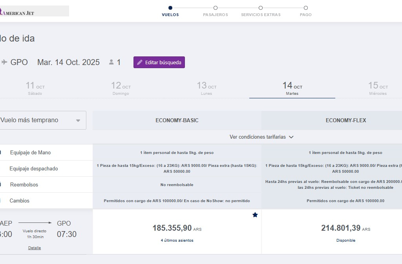Click the 'SERVICIOS EXTRAS' step label
This screenshot has height=264, width=402.
(x=261, y=15)
